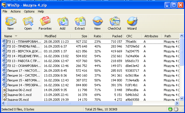This screenshot has height=113, width=185.
Task: Click the CRC value b56d1c73
Action: tap(132, 61)
